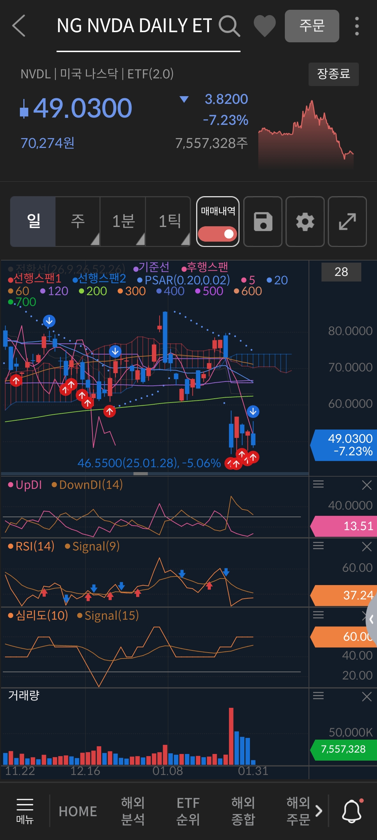Screen dimensions: 377x840
Task: Open the 1분 minute interval dropdown
Action: coord(123,222)
